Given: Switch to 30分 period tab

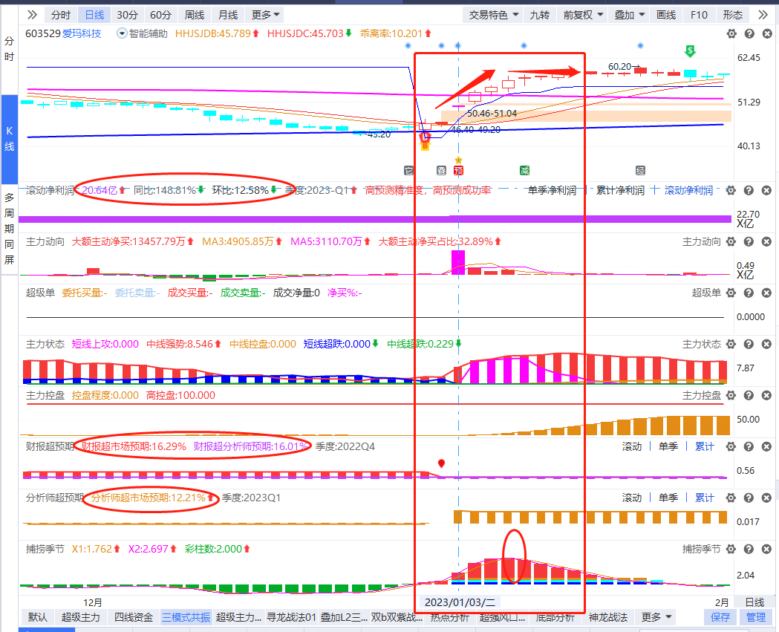Looking at the screenshot, I should (x=127, y=15).
